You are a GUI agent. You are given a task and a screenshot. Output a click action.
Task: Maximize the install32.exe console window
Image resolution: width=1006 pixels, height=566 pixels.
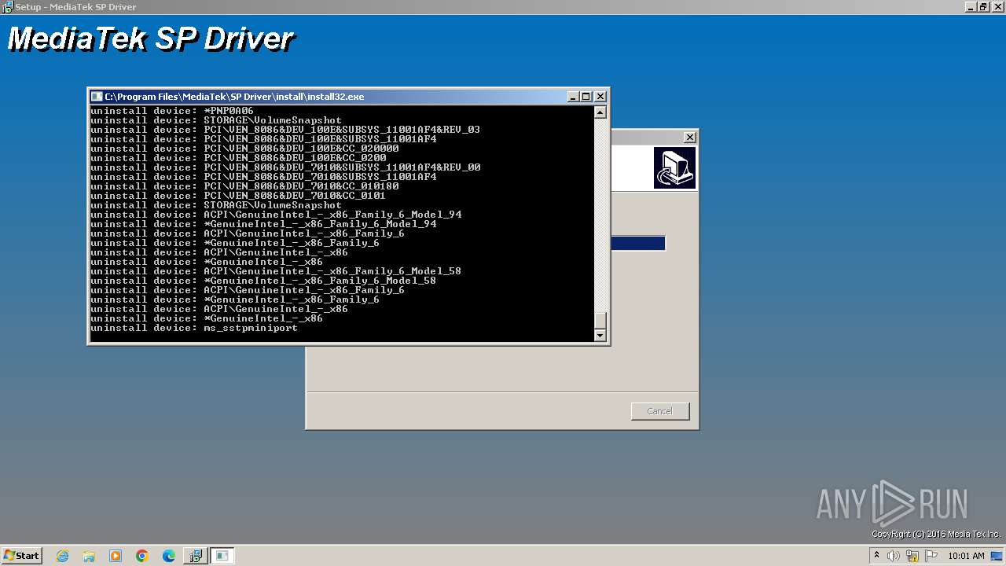point(586,97)
